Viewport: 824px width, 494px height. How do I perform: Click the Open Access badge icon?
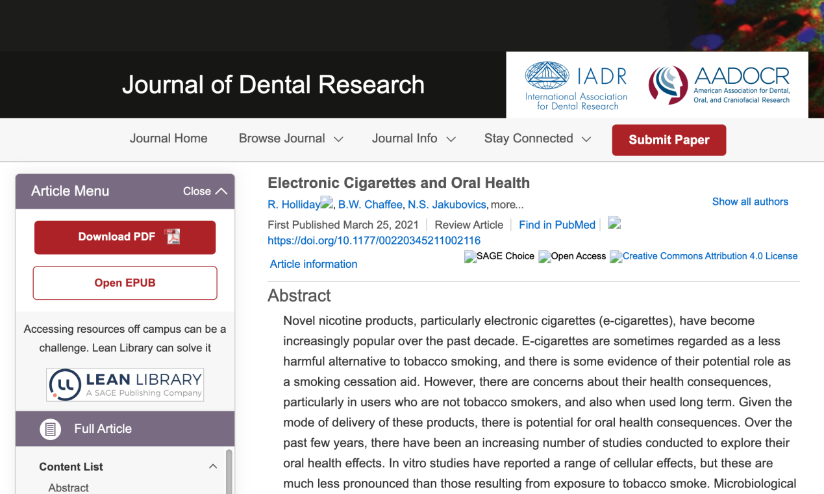click(x=544, y=257)
